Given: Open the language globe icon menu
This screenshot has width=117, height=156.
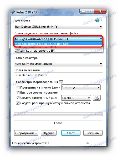Looking at the screenshot, I should click(x=99, y=21).
